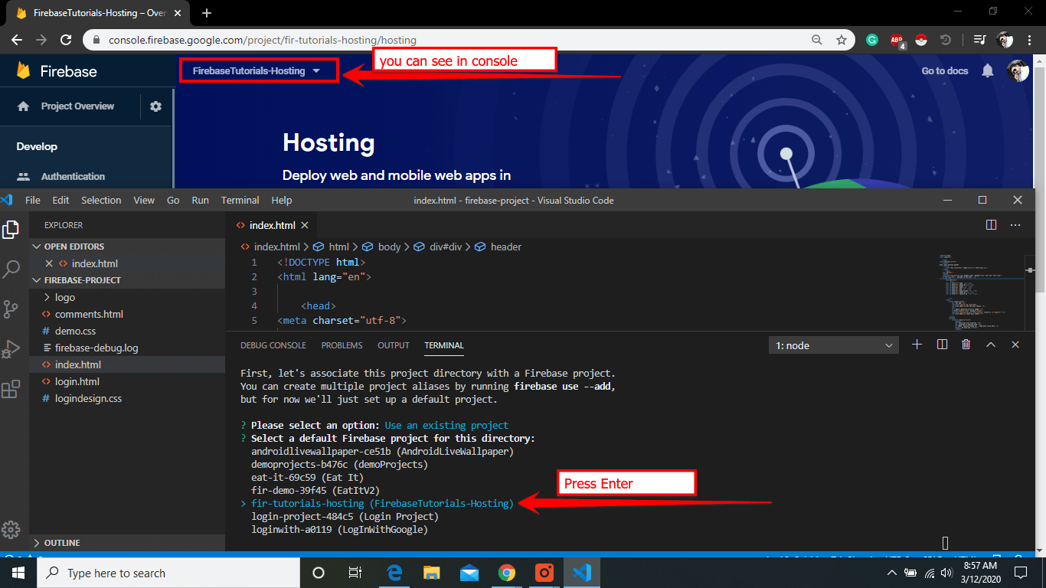
Task: Create a new terminal with plus icon
Action: pyautogui.click(x=917, y=345)
